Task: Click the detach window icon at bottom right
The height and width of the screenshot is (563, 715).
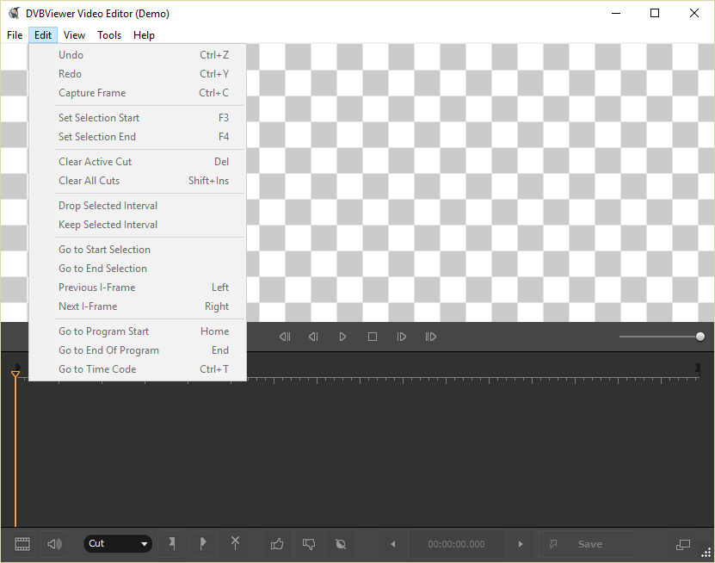Action: pos(682,545)
